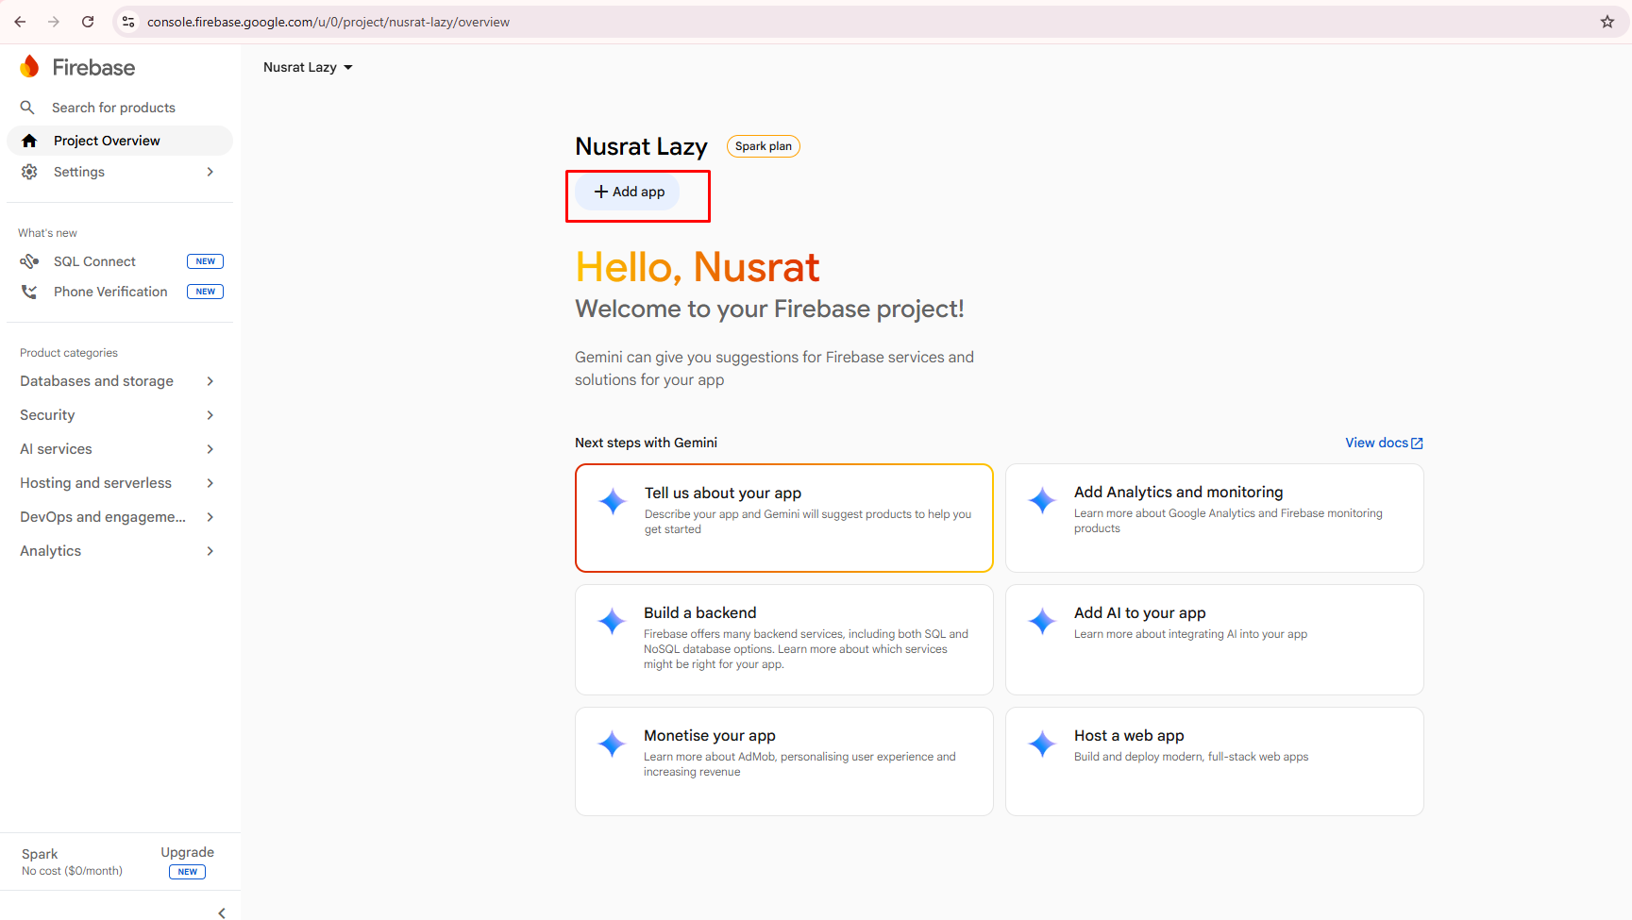Click the Settings gear icon

point(29,172)
